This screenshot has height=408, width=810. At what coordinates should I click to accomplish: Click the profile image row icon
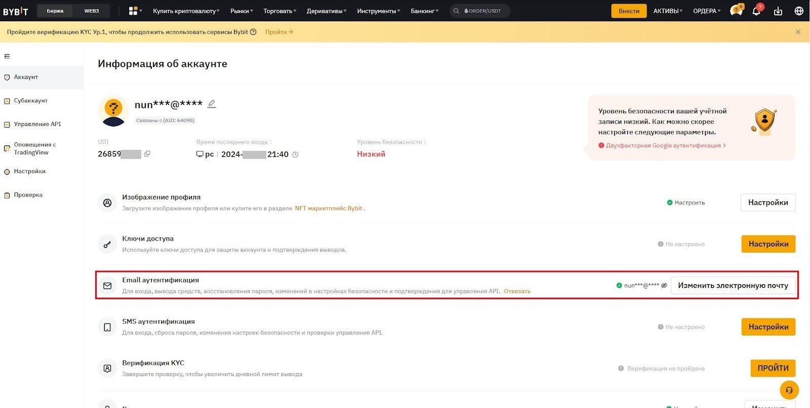click(x=107, y=202)
